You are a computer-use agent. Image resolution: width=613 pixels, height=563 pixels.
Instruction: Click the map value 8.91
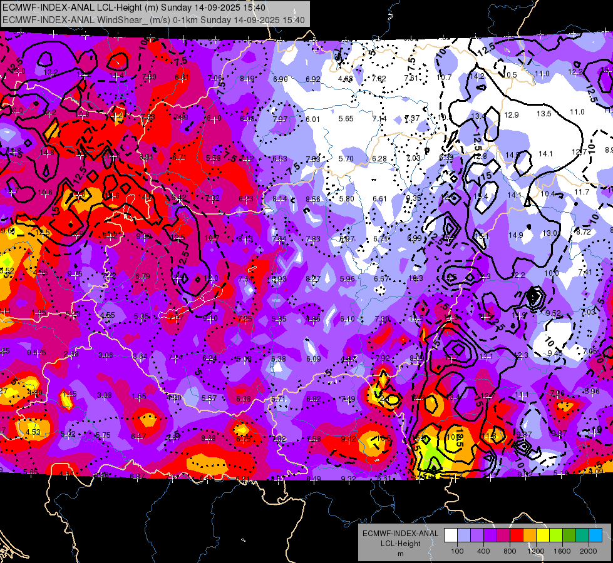point(147,156)
